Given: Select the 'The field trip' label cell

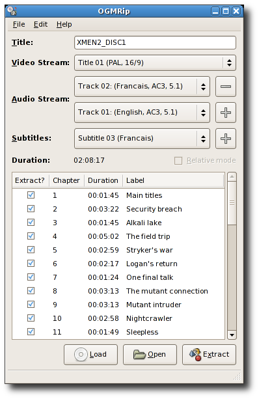Looking at the screenshot, I should pos(148,236).
